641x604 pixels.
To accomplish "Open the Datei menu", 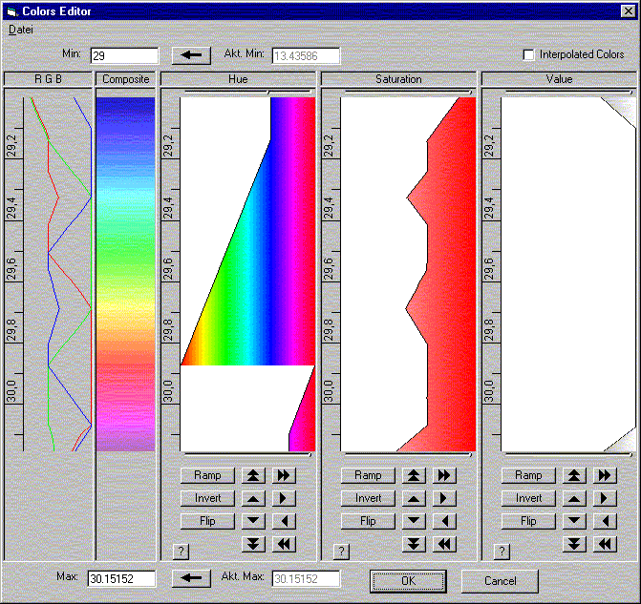I will point(21,30).
